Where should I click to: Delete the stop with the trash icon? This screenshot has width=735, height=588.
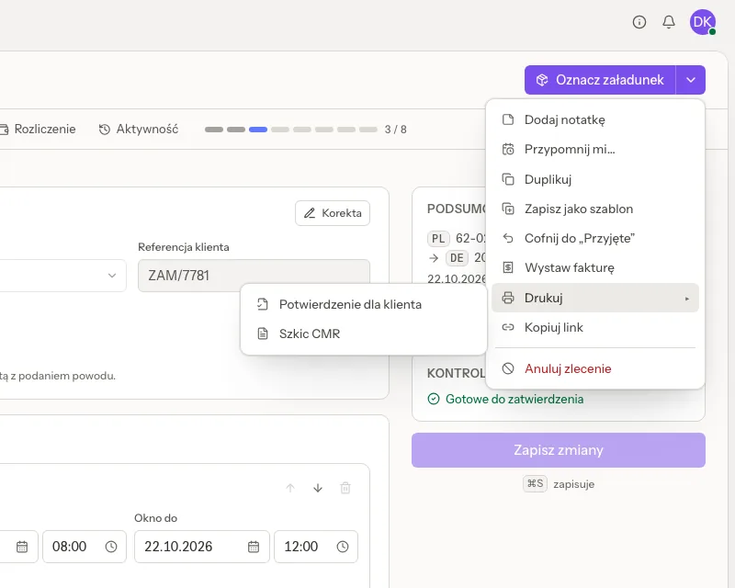(x=345, y=488)
